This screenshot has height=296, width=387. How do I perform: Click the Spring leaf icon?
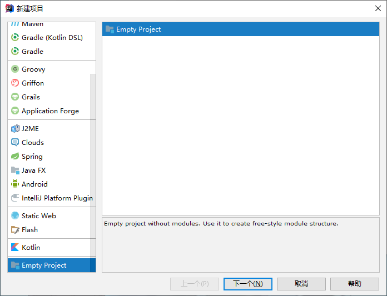point(15,156)
